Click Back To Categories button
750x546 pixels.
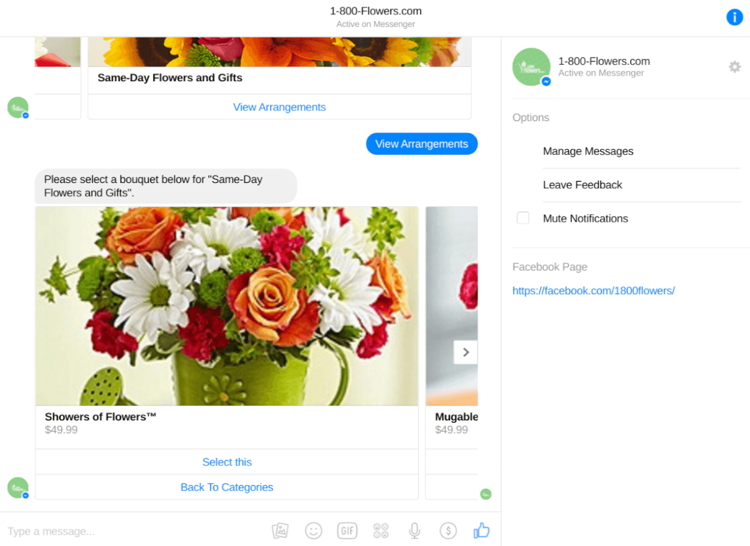point(227,487)
